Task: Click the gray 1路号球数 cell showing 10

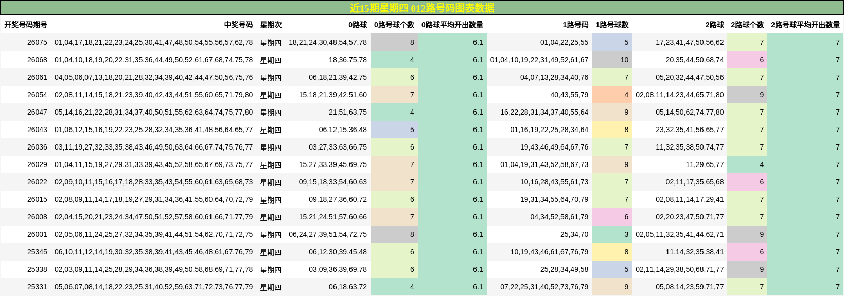Action: (x=612, y=60)
